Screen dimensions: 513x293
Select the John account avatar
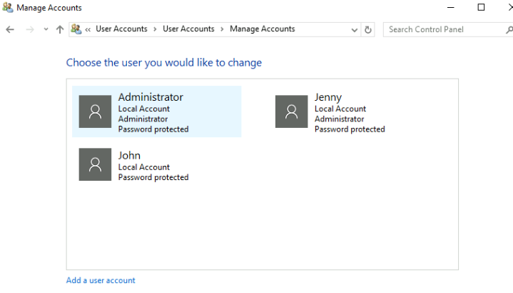pyautogui.click(x=95, y=164)
